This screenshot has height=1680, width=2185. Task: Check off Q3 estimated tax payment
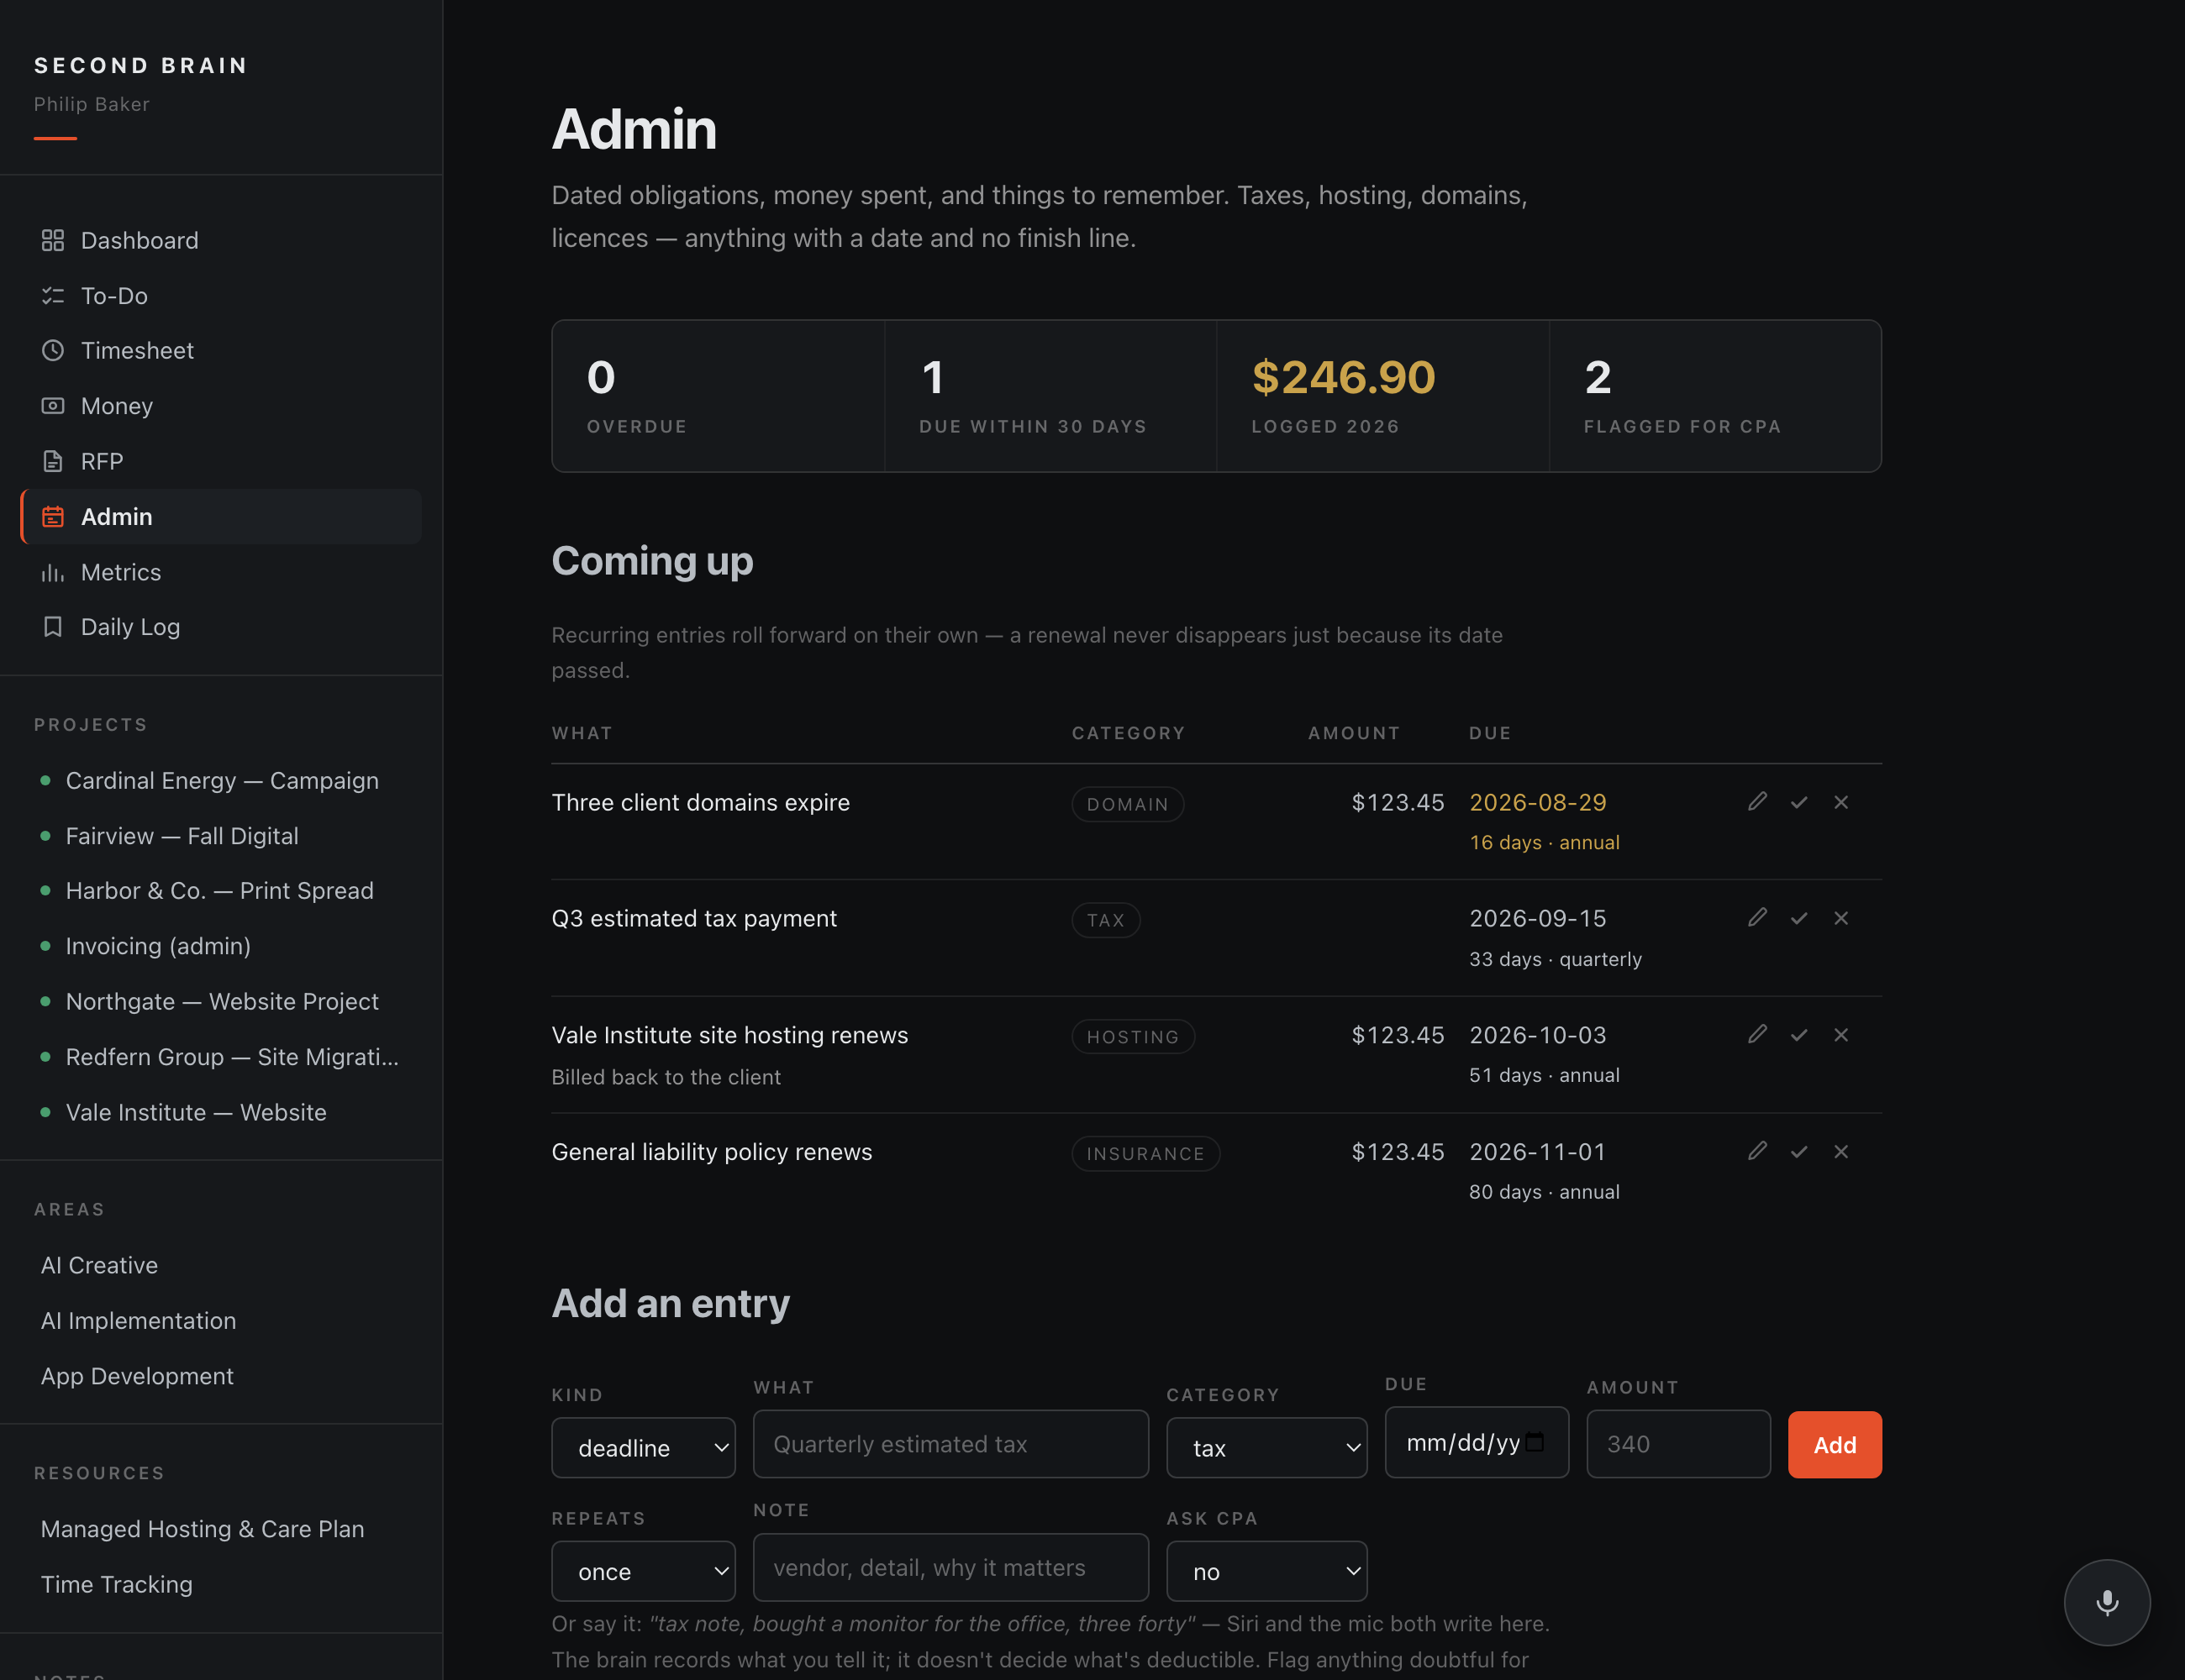click(1798, 918)
